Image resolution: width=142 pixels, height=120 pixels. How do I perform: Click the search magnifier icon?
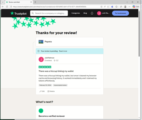[33, 13]
